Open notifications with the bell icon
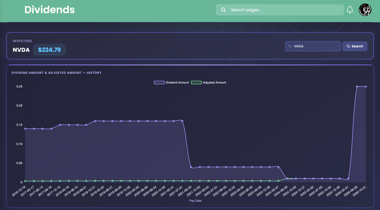This screenshot has width=380, height=210. tap(350, 10)
